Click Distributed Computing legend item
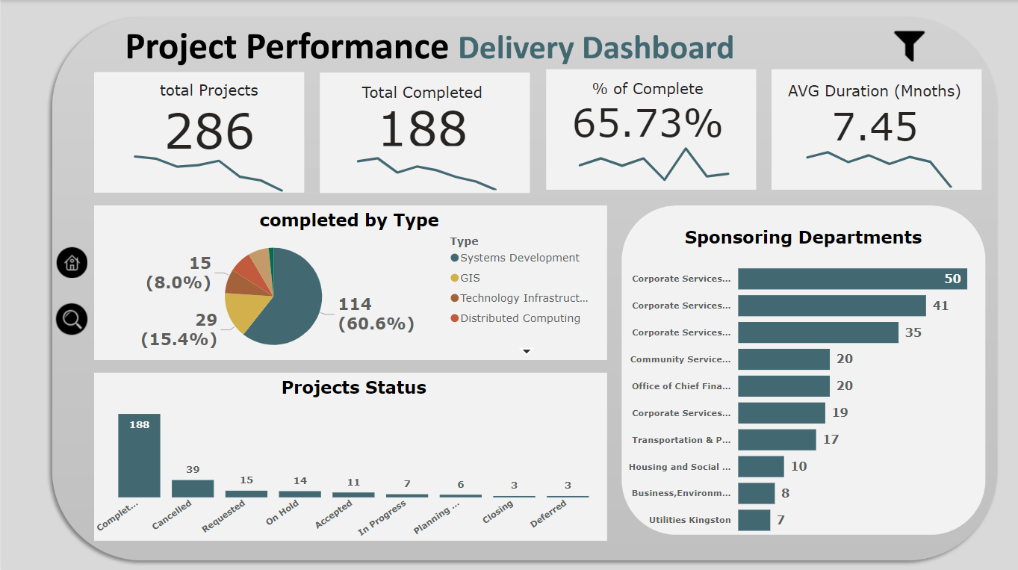The height and width of the screenshot is (570, 1018). (x=519, y=318)
